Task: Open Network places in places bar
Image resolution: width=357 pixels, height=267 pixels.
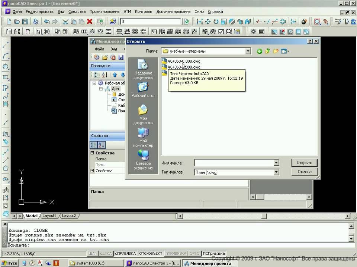Action: [x=143, y=160]
